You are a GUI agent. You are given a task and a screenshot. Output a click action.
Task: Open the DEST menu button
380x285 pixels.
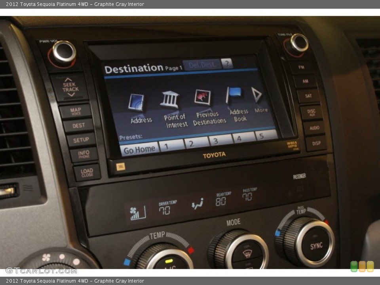coord(78,125)
